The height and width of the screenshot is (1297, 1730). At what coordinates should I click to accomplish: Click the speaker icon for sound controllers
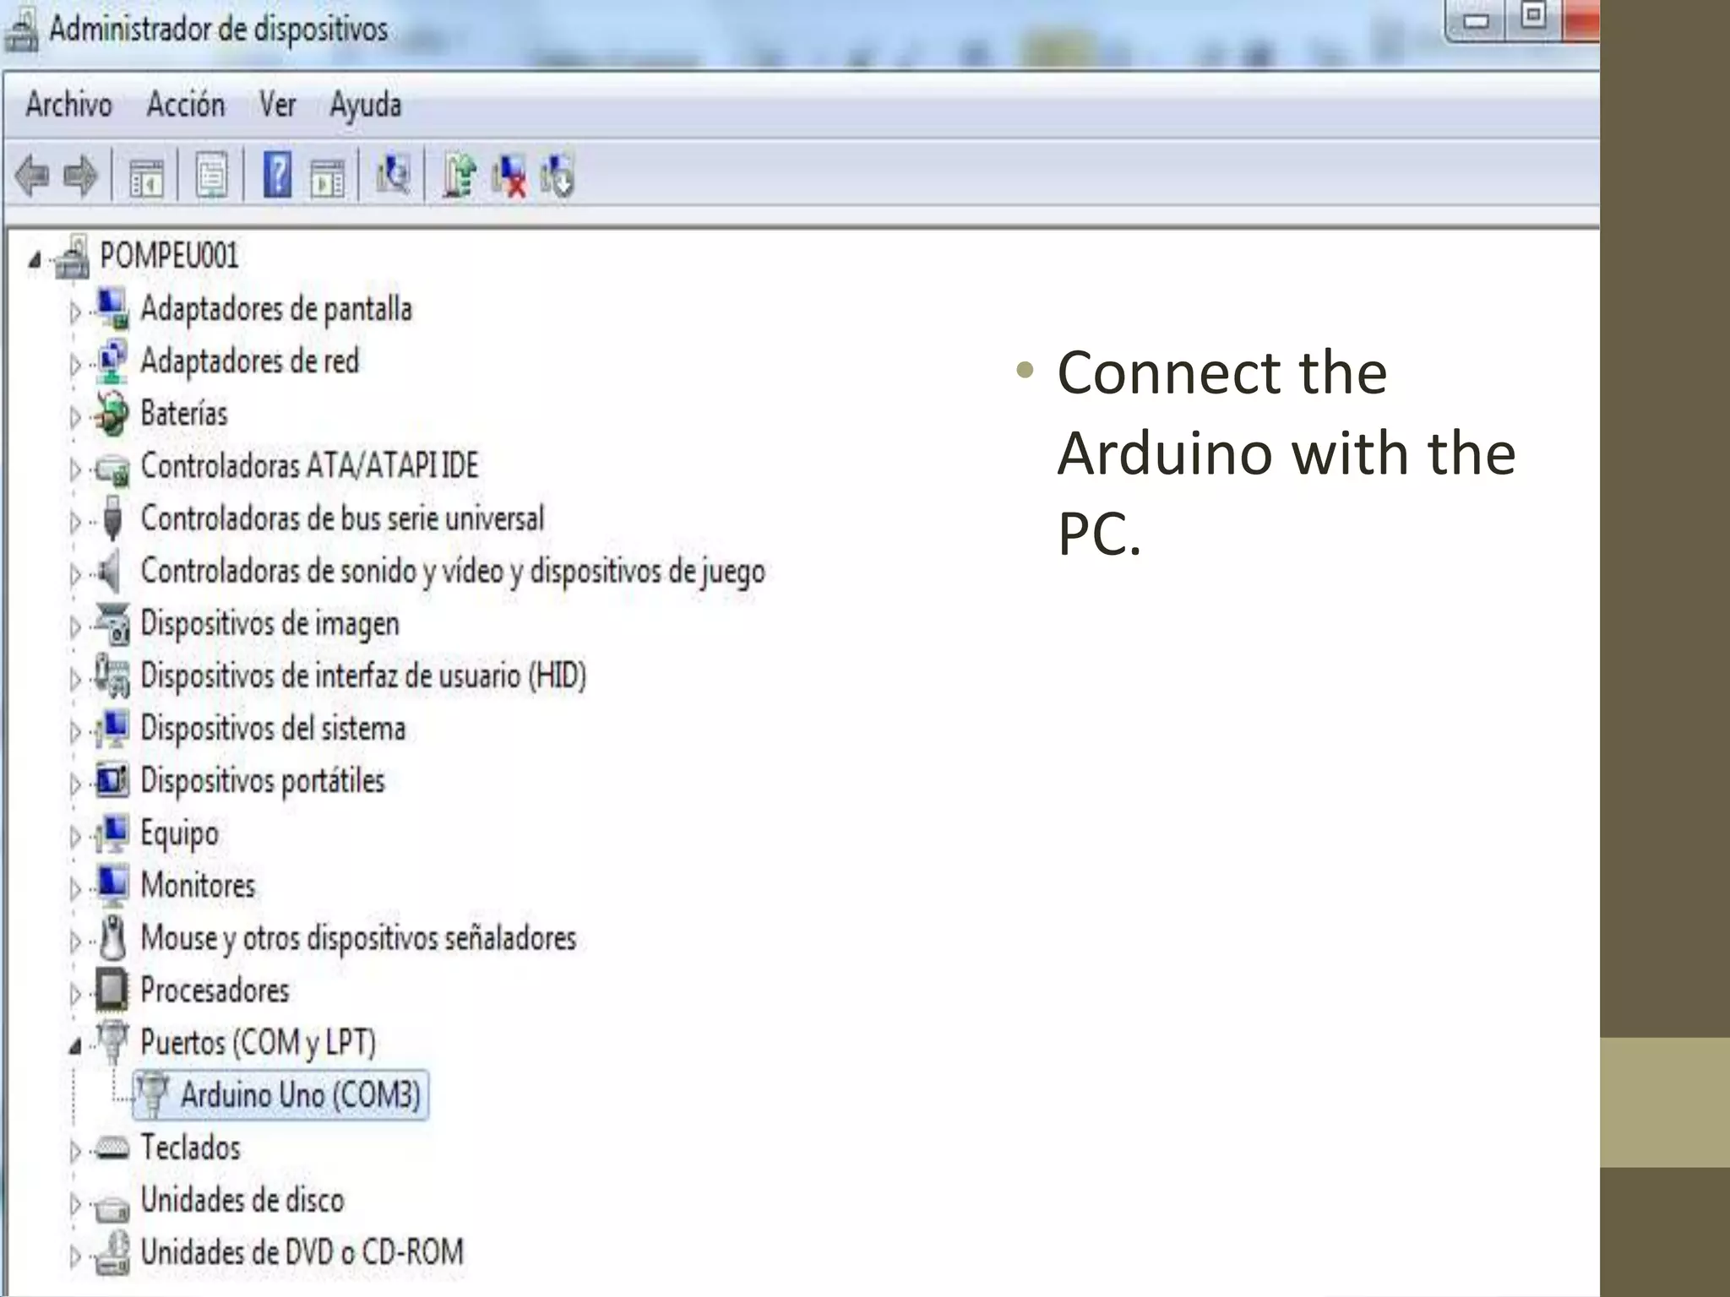(x=110, y=572)
